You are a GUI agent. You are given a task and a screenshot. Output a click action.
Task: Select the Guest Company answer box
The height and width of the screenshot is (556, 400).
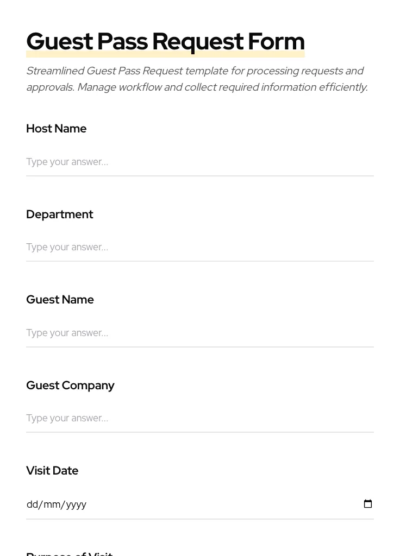coord(199,418)
